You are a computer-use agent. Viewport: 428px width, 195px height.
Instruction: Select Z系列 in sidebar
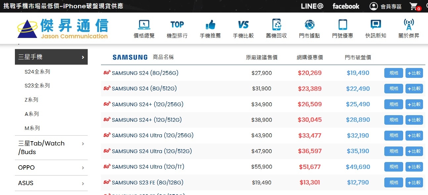tap(31, 100)
